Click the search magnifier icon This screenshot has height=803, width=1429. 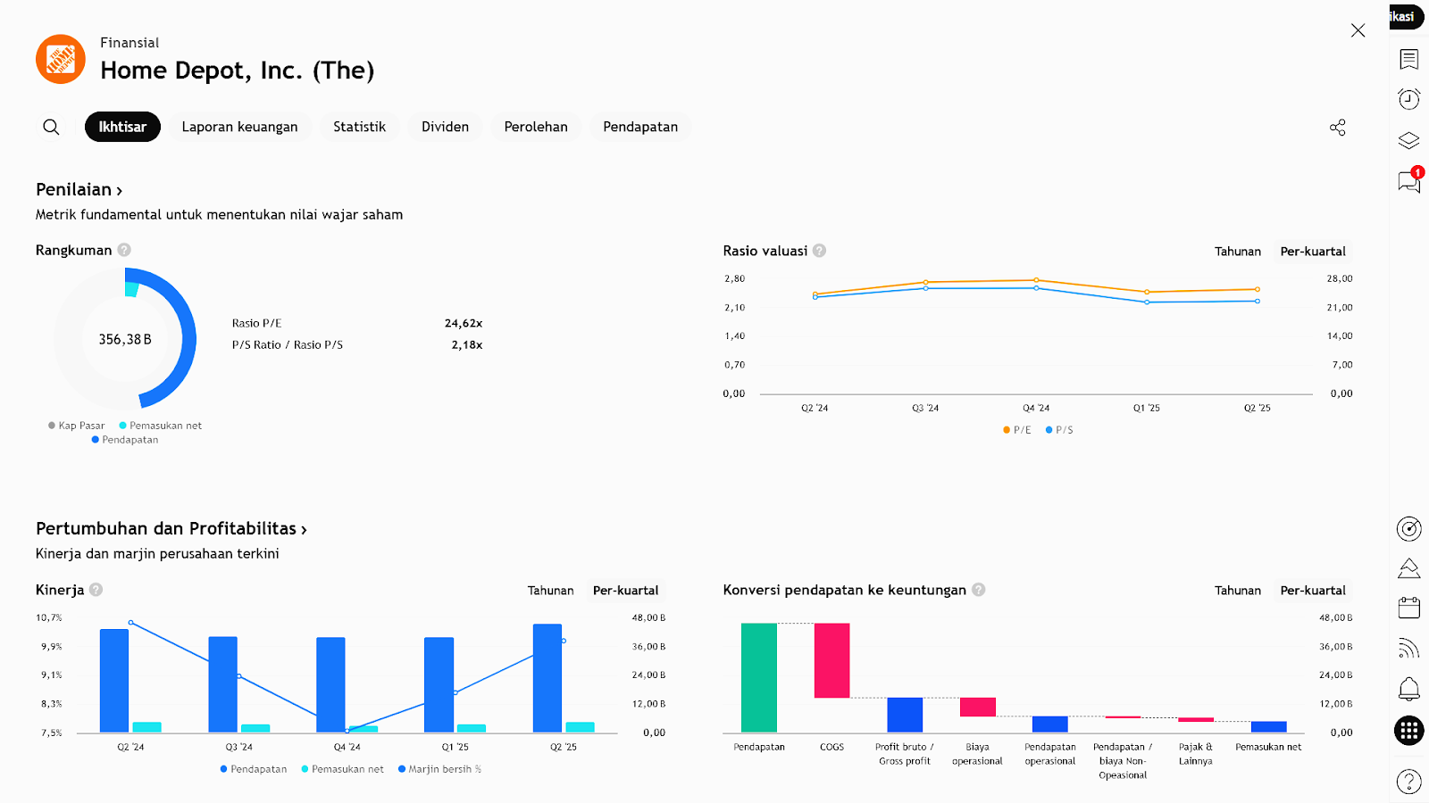pos(51,127)
